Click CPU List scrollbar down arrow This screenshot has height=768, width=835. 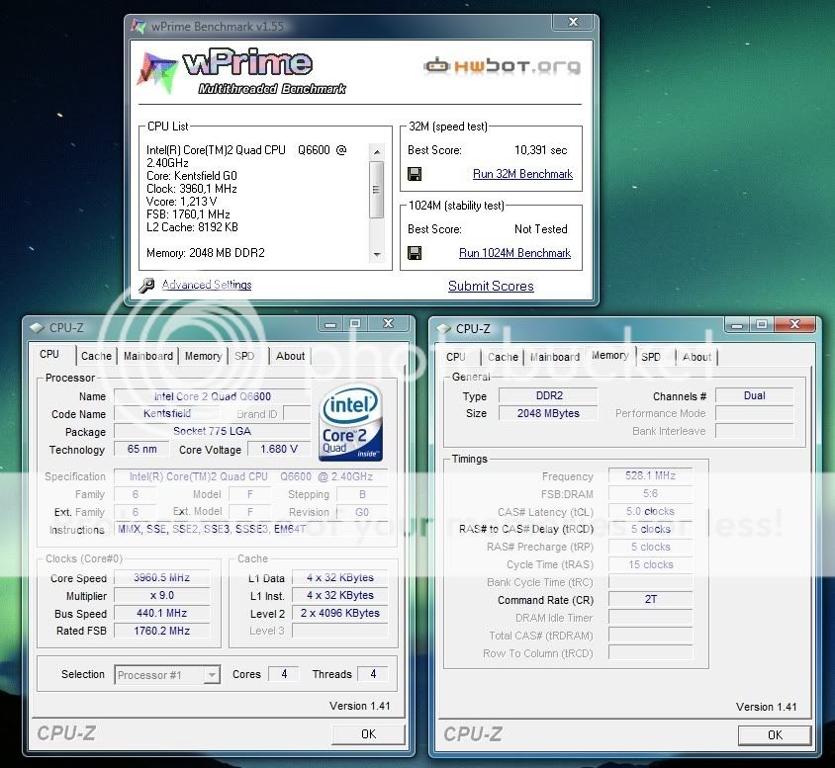click(x=377, y=255)
